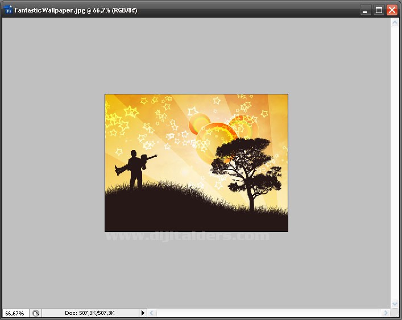Click the vertical scrollbar up arrow

[395, 23]
